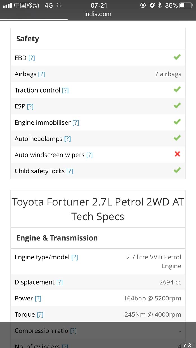Show the Child safety locks help tooltip
196x348 pixels.
click(70, 171)
